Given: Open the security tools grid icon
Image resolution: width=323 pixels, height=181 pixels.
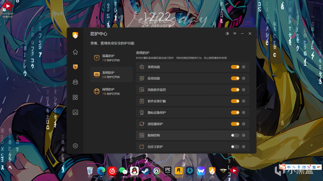Looking at the screenshot, I should coord(75,97).
